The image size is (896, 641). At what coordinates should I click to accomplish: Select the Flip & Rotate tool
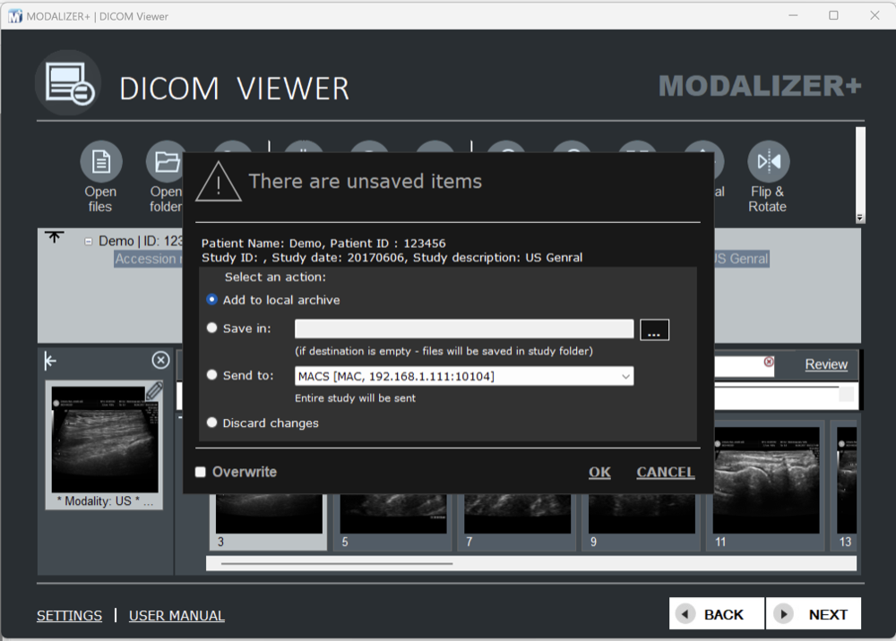(769, 161)
